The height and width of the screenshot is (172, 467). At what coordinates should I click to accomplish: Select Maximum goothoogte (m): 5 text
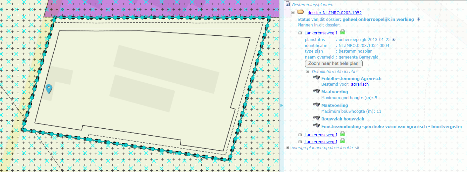[349, 98]
